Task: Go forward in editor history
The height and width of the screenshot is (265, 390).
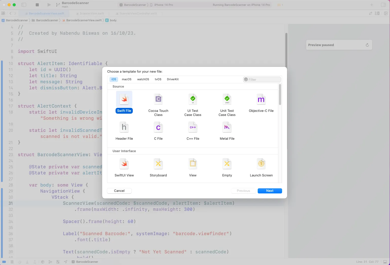Action: [x=15, y=13]
